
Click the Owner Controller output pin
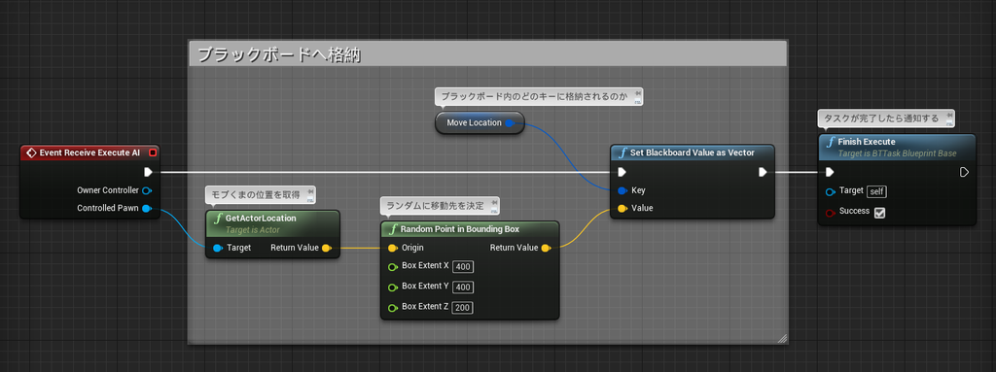coord(147,190)
